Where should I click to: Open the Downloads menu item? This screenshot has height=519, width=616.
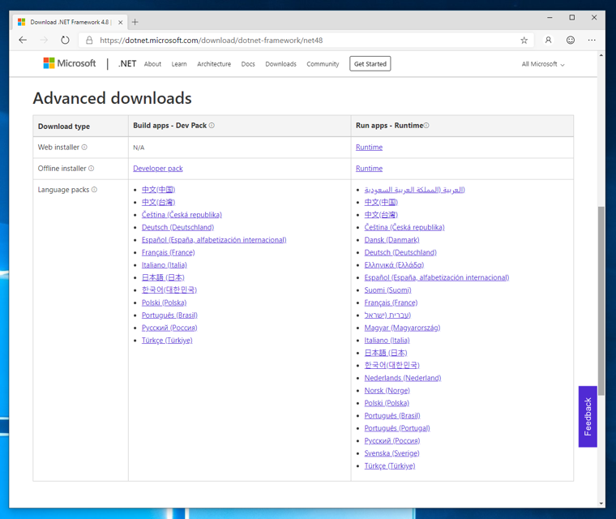pos(281,64)
